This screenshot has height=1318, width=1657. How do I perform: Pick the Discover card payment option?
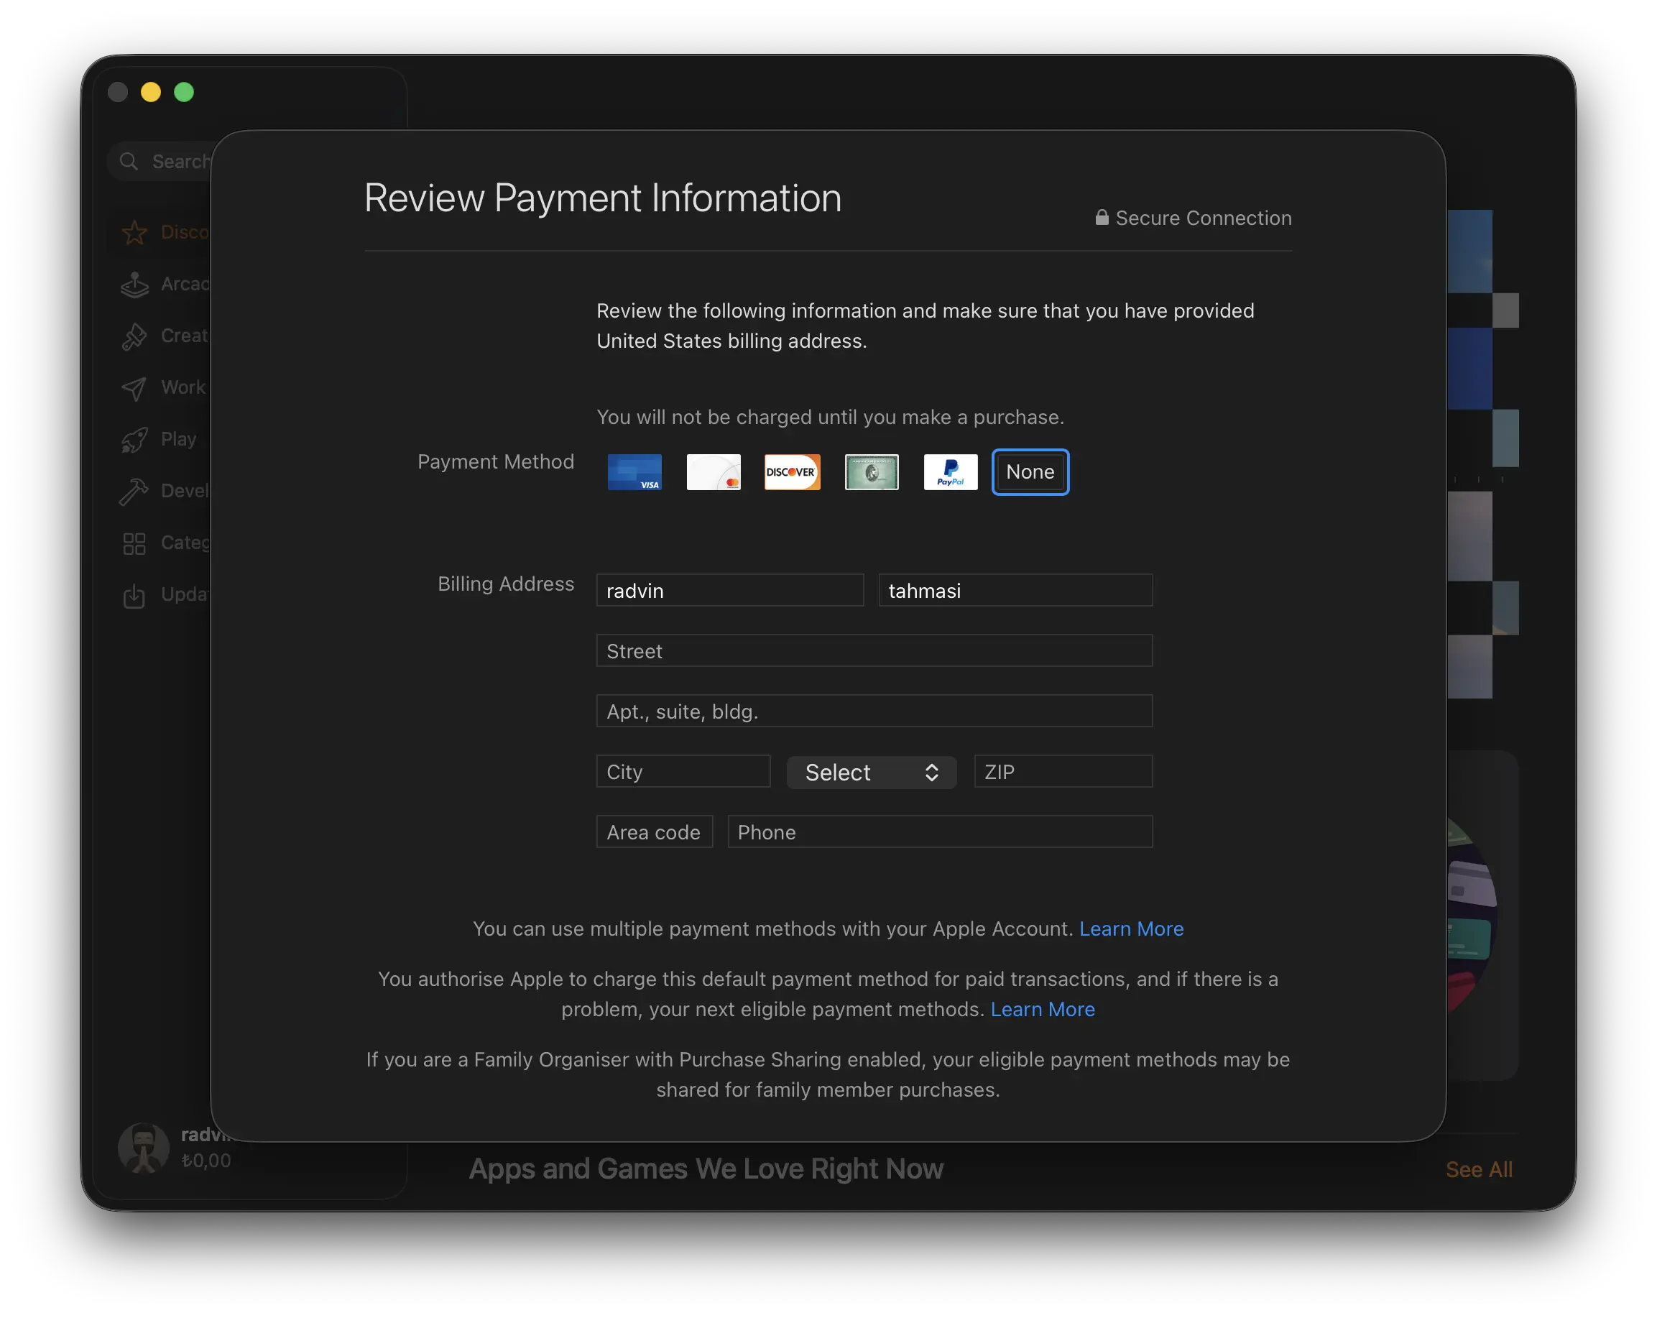[x=792, y=472]
